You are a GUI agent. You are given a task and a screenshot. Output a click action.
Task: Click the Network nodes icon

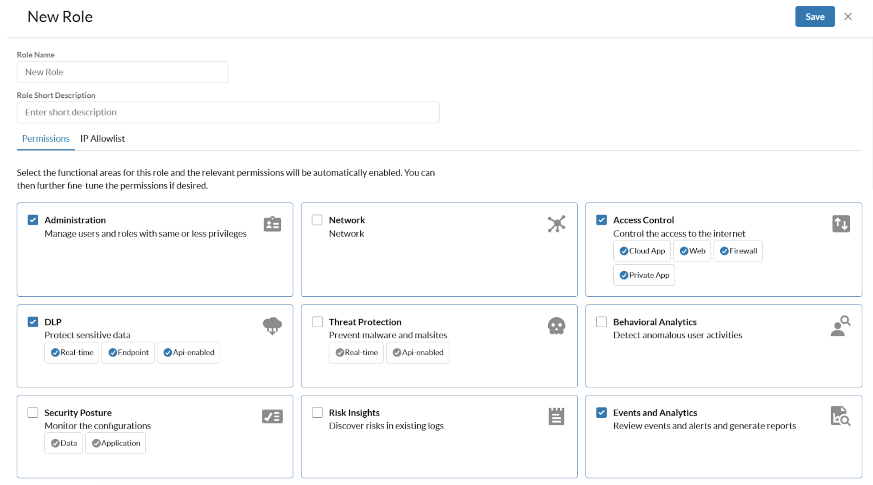click(556, 224)
